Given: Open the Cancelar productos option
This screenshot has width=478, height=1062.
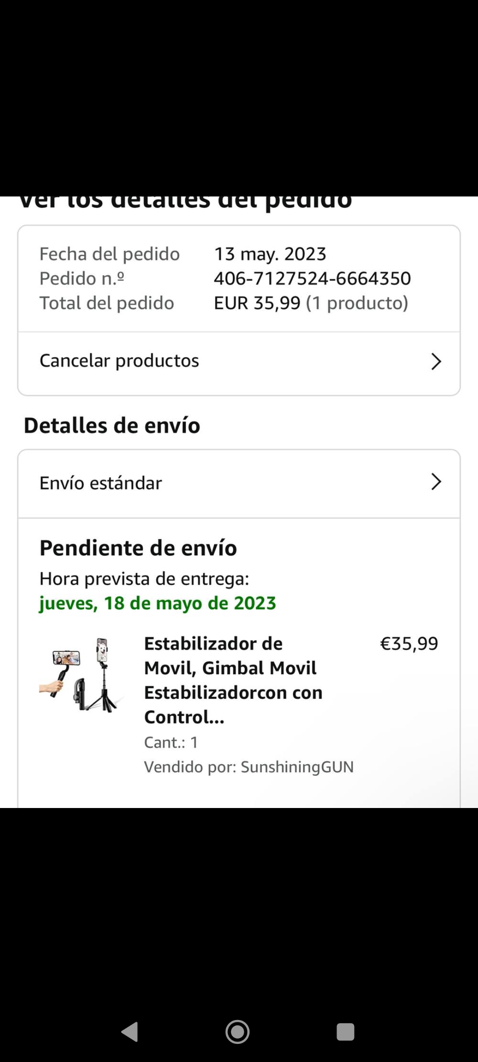Looking at the screenshot, I should pos(119,361).
